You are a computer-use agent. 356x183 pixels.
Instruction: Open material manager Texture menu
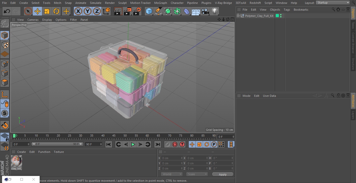(x=59, y=152)
